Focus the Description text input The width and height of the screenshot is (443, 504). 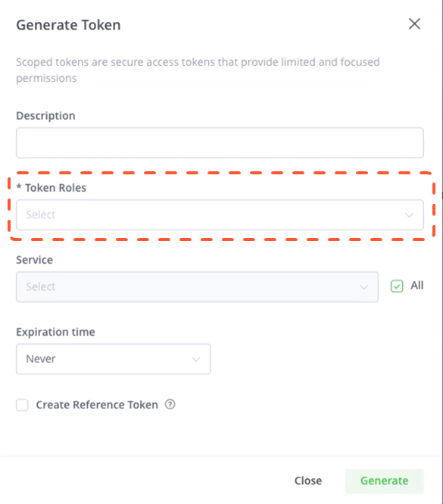pos(220,142)
